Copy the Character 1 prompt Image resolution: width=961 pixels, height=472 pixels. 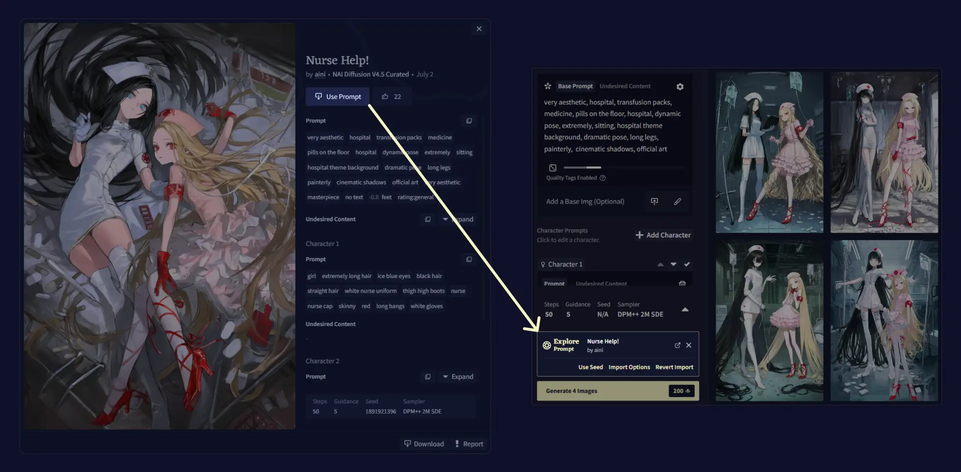469,259
